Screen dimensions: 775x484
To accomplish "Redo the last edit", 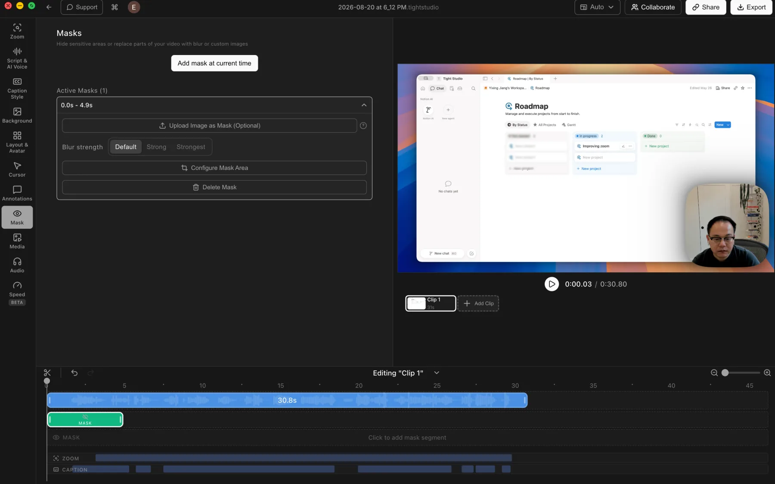I will [x=91, y=373].
